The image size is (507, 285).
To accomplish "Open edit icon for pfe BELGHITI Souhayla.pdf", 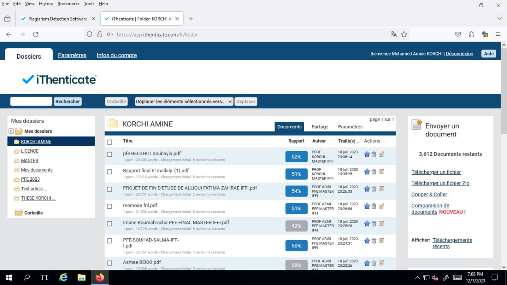I will click(x=381, y=154).
